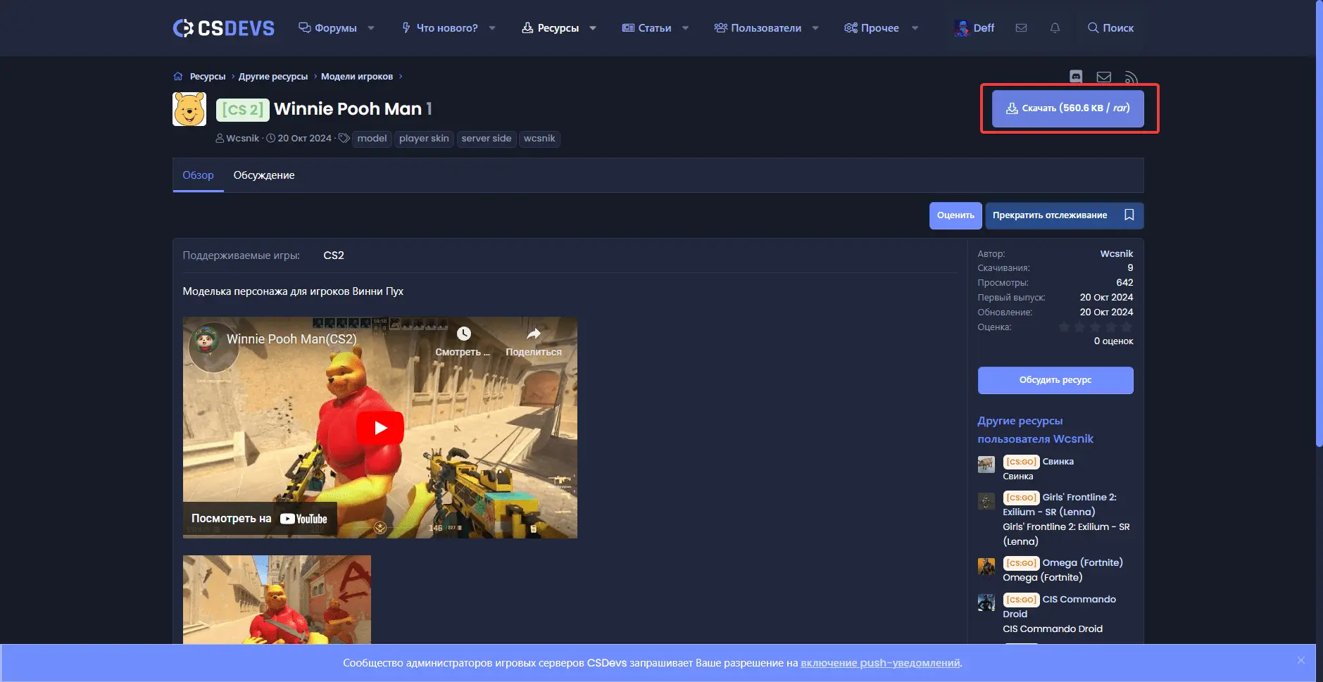
Task: Open the CIS Commando Droid resource title link
Action: [x=1060, y=607]
